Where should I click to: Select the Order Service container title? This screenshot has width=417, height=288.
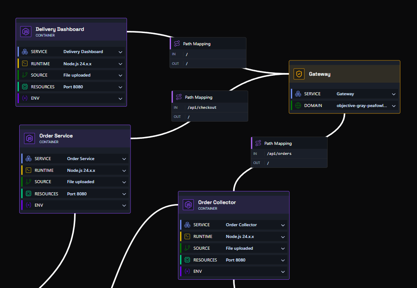56,136
